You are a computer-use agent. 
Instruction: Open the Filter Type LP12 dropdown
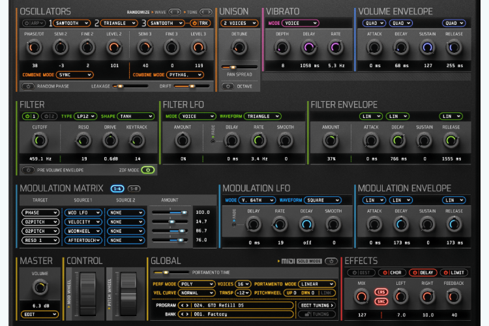click(x=86, y=116)
